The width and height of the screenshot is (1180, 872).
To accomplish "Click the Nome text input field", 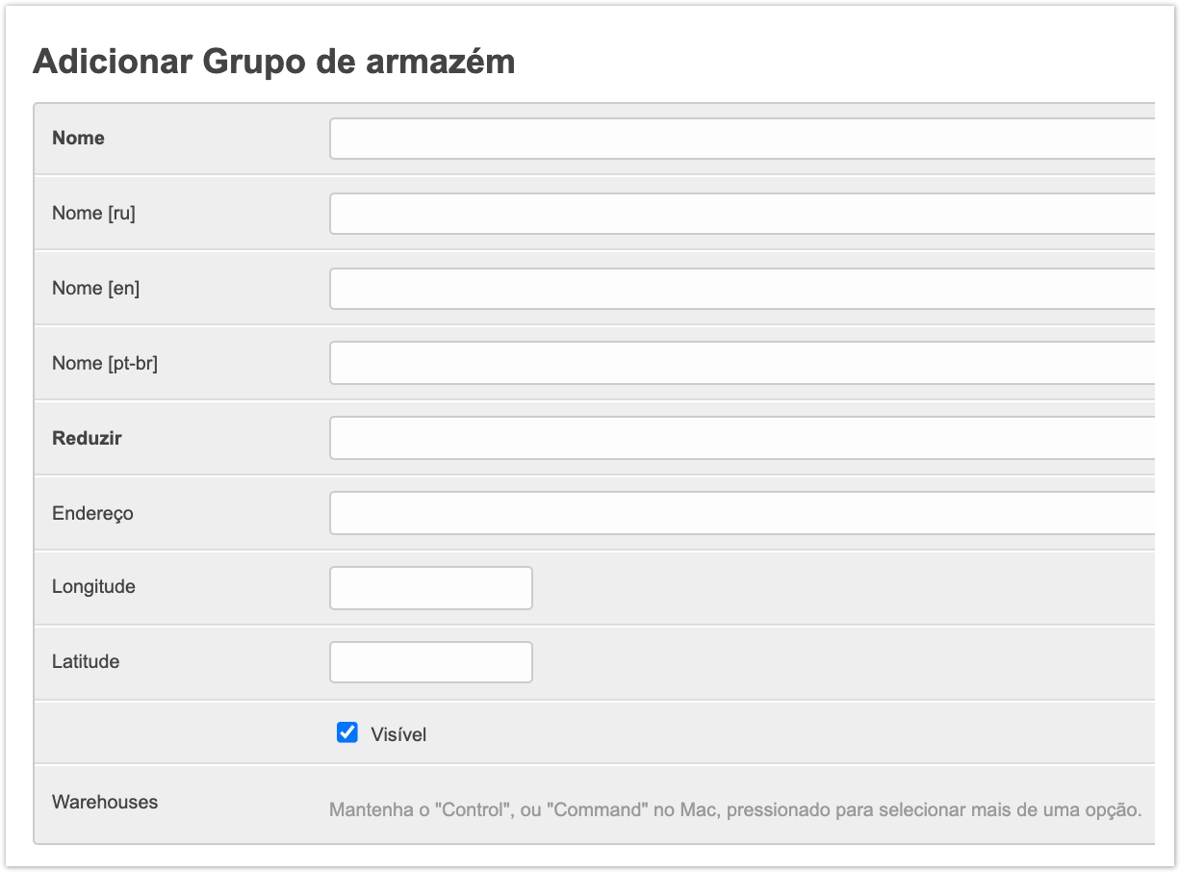I will (x=741, y=139).
